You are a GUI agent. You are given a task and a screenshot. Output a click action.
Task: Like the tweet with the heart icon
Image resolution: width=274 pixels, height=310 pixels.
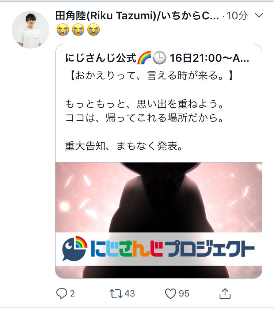171,294
